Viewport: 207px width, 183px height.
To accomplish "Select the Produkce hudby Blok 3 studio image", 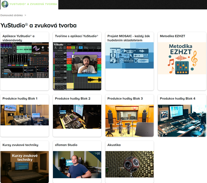I will 129,121.
